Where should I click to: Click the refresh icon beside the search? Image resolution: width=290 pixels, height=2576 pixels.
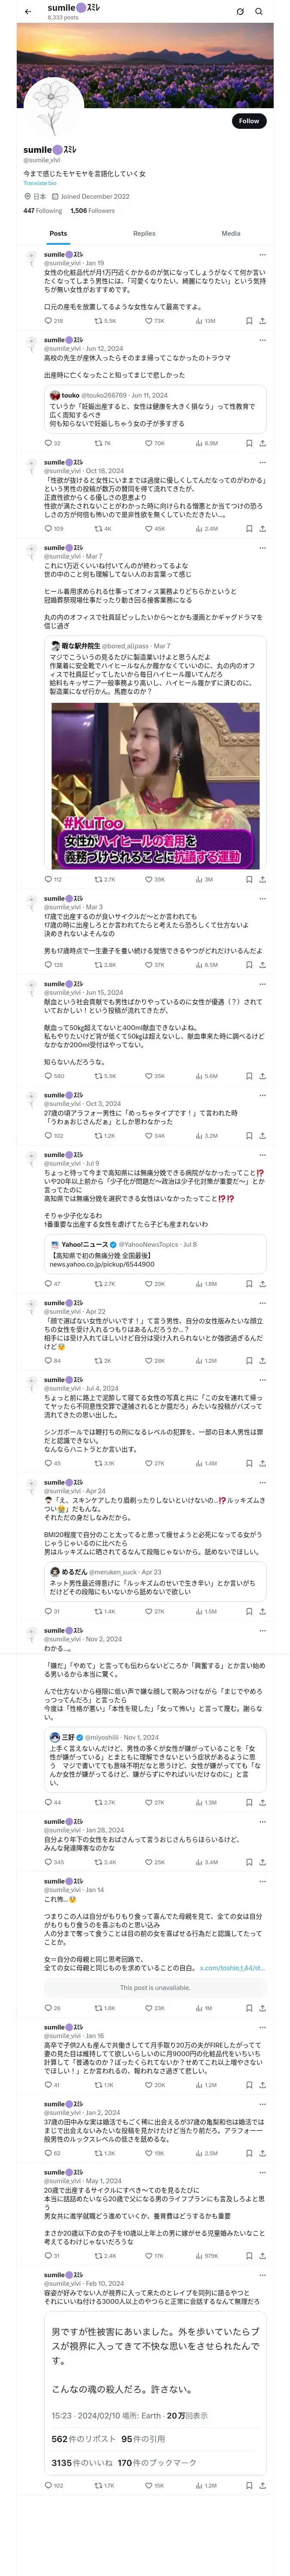click(240, 11)
